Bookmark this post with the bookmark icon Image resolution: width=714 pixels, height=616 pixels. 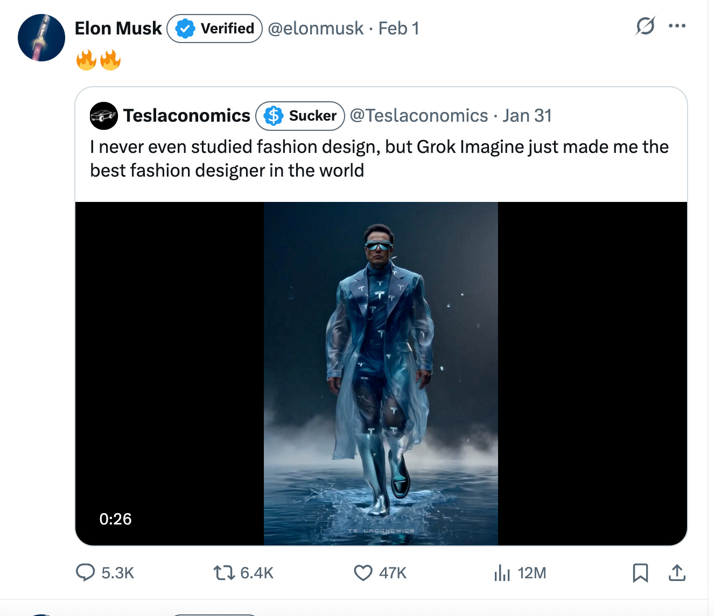tap(640, 574)
